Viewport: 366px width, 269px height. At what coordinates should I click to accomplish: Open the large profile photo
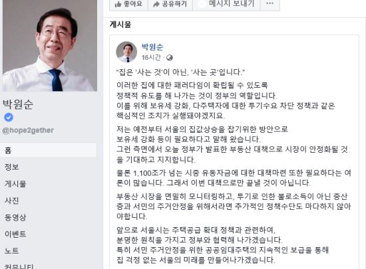[50, 45]
